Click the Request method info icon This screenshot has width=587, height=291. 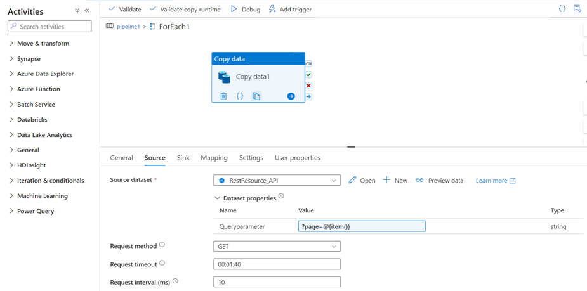pos(162,245)
